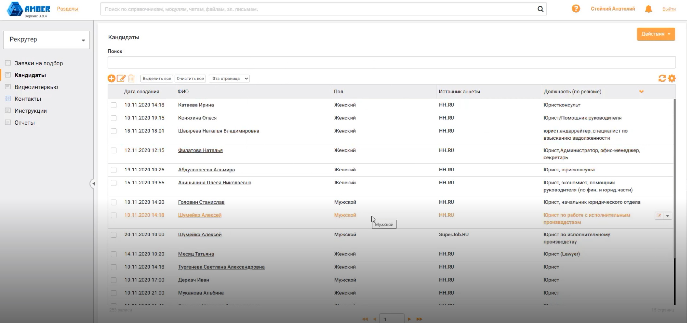This screenshot has height=323, width=687.
Task: Click the AMBER logo
Action: point(28,9)
